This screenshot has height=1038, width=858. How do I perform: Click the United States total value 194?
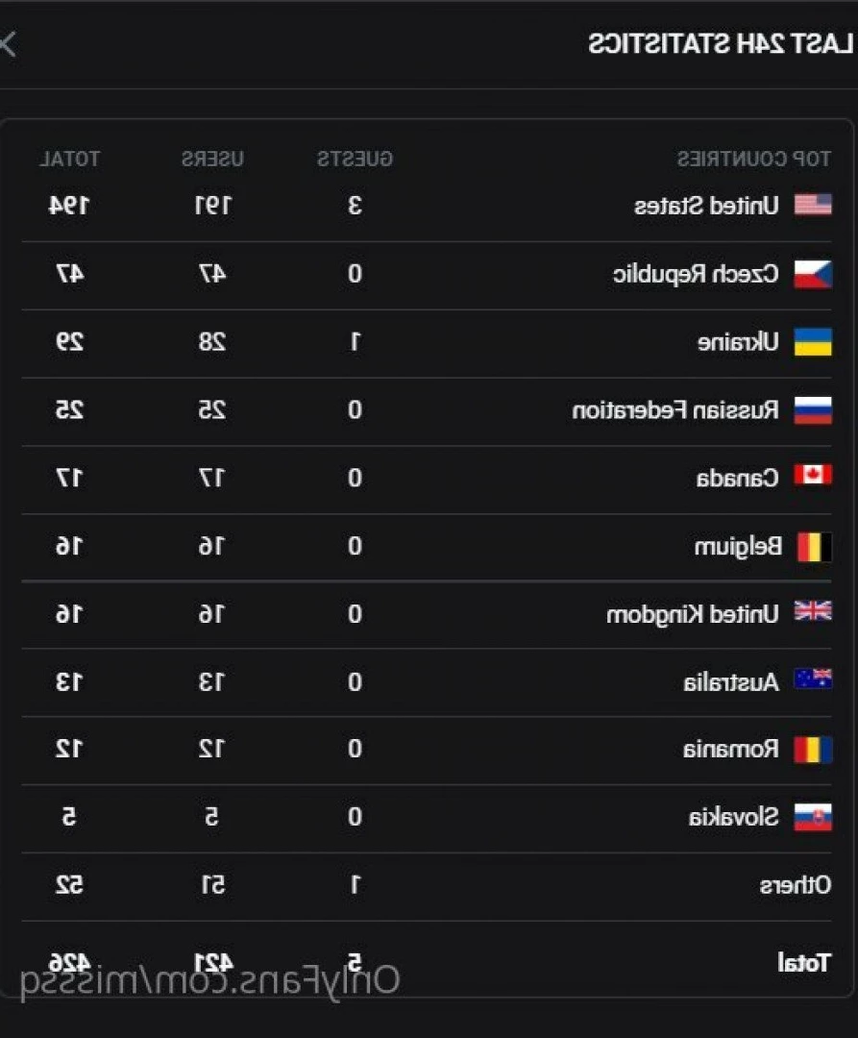[x=69, y=206]
